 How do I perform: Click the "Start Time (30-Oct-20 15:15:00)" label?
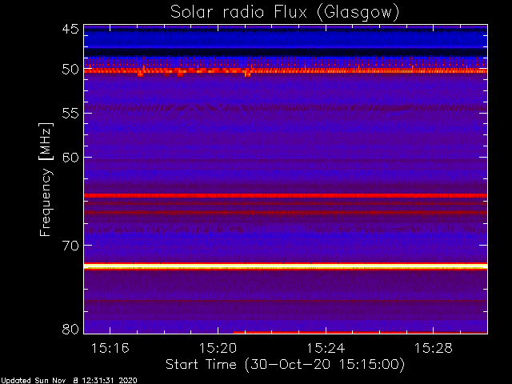click(x=285, y=365)
